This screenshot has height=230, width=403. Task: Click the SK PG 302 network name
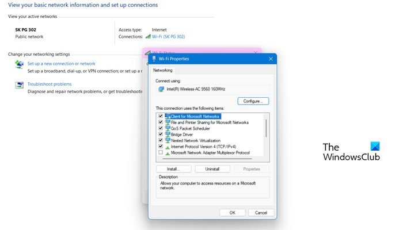[26, 29]
